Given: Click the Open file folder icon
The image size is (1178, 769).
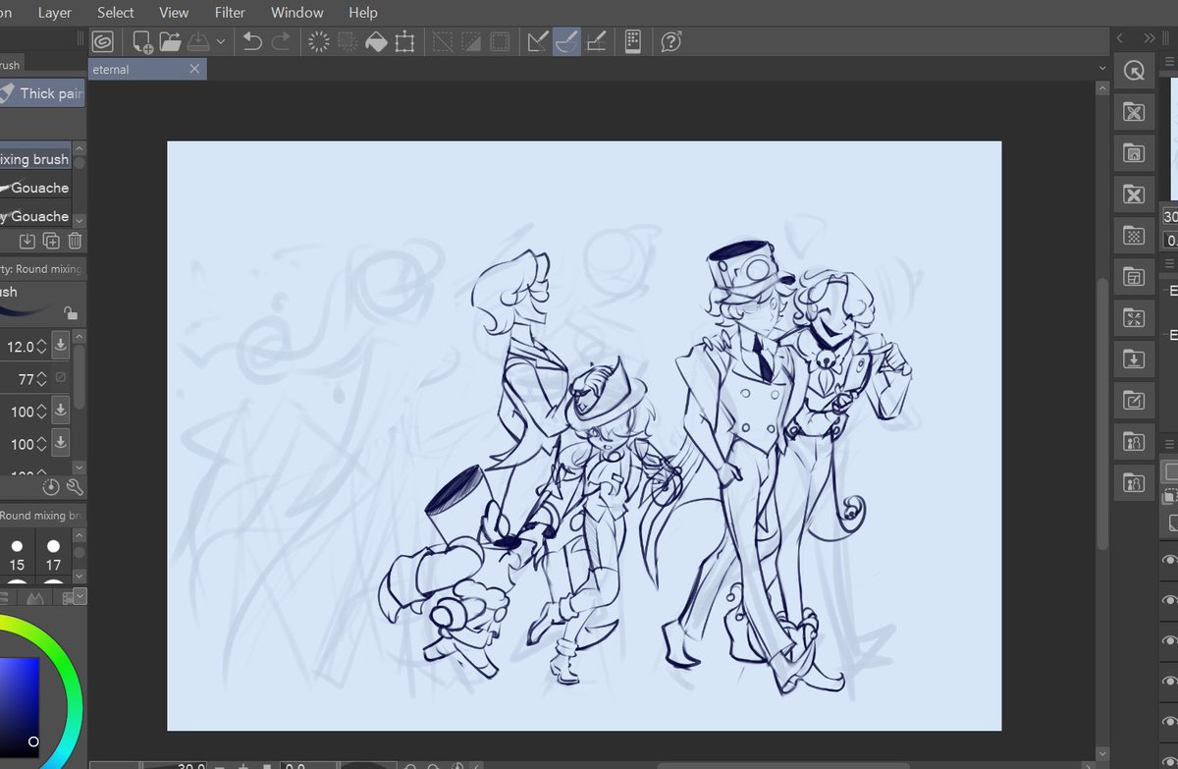Looking at the screenshot, I should click(170, 41).
